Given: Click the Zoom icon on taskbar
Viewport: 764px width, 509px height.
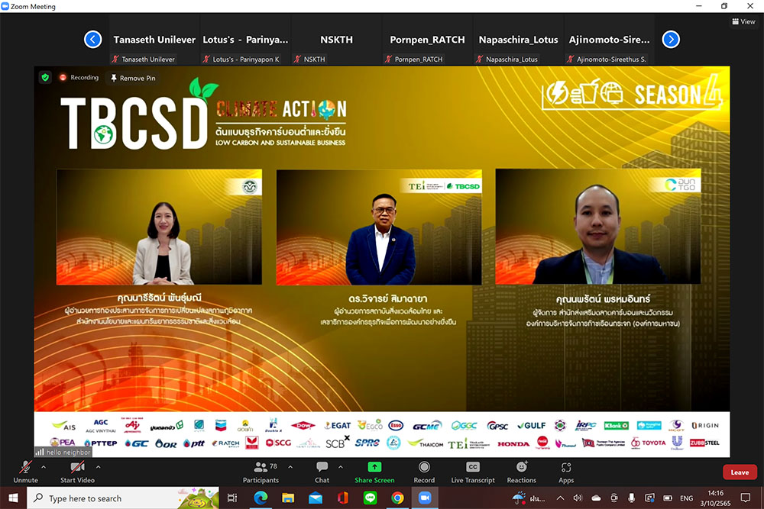Looking at the screenshot, I should 425,498.
